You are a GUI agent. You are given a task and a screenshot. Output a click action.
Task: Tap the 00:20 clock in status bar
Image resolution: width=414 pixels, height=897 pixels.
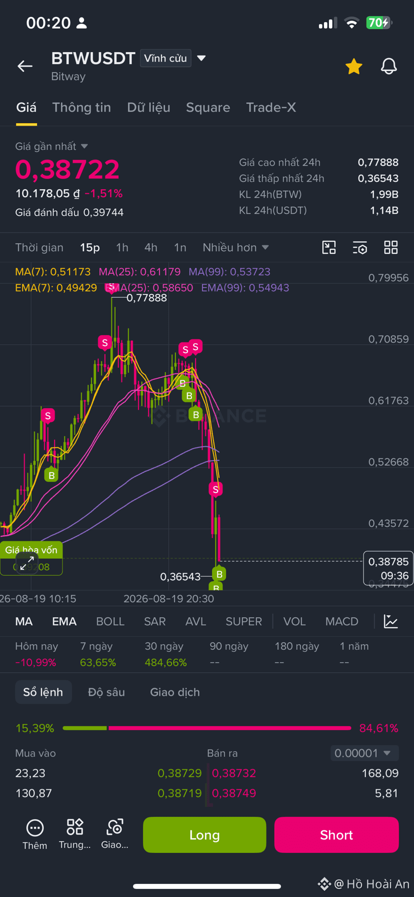48,23
